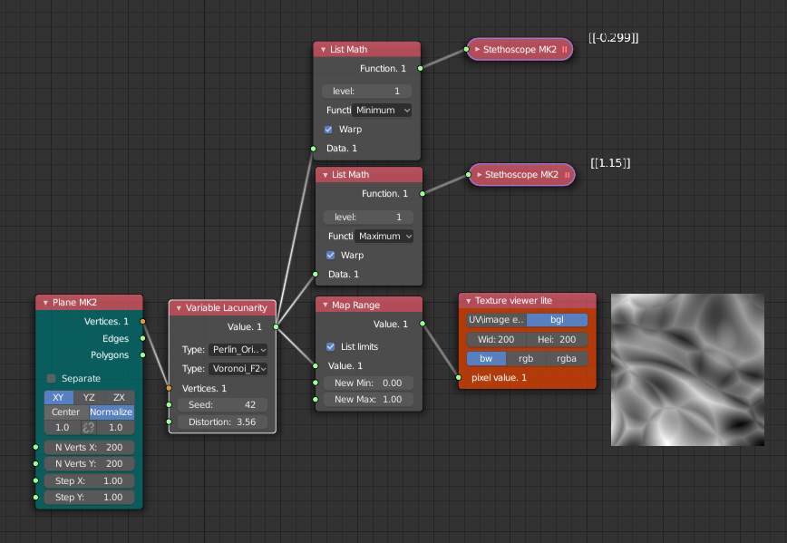787x543 pixels.
Task: Click the Function output socket of Minimum List Math
Action: coord(421,68)
